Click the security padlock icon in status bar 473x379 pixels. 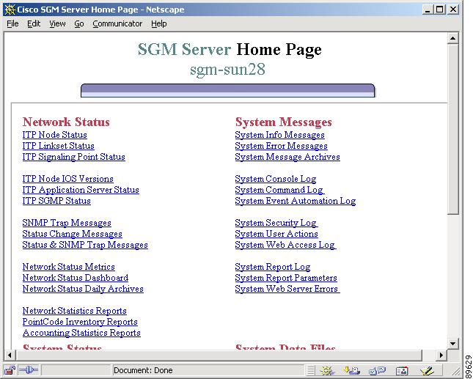[10, 370]
